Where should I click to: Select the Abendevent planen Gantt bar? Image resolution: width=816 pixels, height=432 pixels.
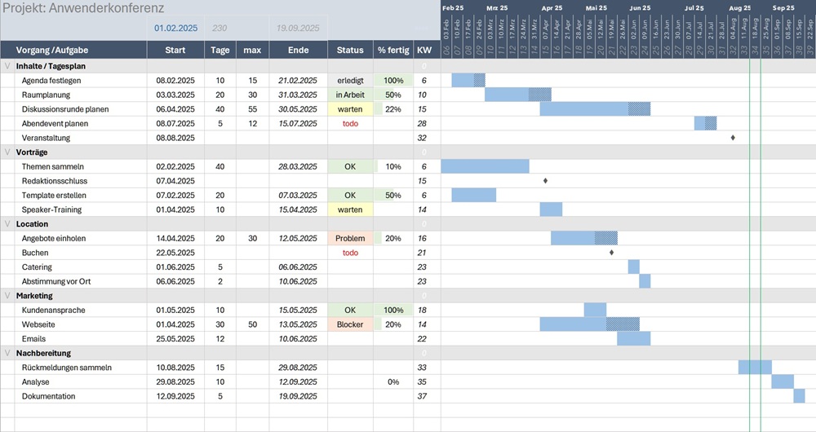pos(705,124)
